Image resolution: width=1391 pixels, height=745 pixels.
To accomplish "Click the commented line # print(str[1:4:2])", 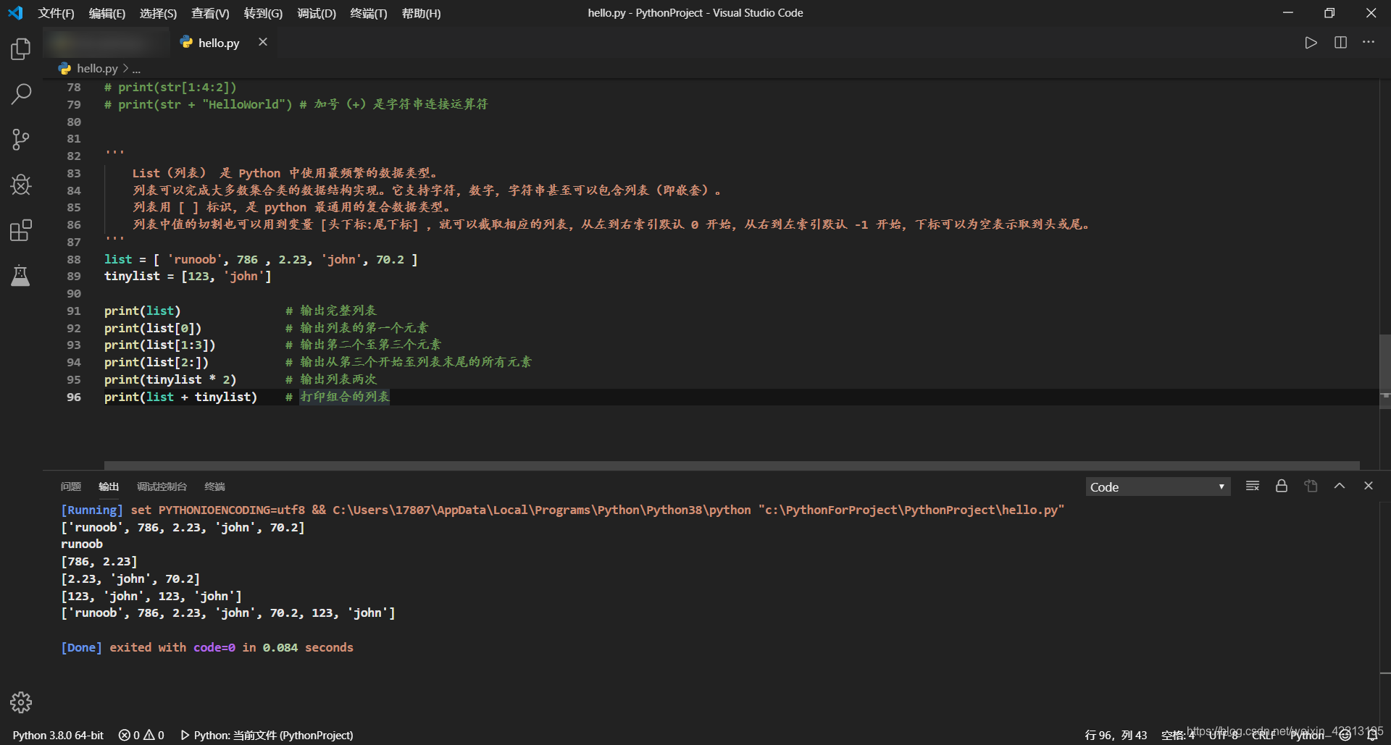I will click(x=170, y=87).
